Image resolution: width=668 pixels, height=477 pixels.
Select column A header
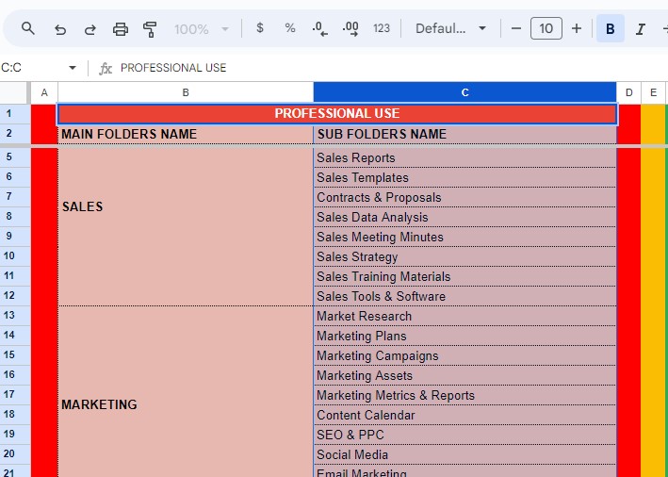tap(44, 92)
